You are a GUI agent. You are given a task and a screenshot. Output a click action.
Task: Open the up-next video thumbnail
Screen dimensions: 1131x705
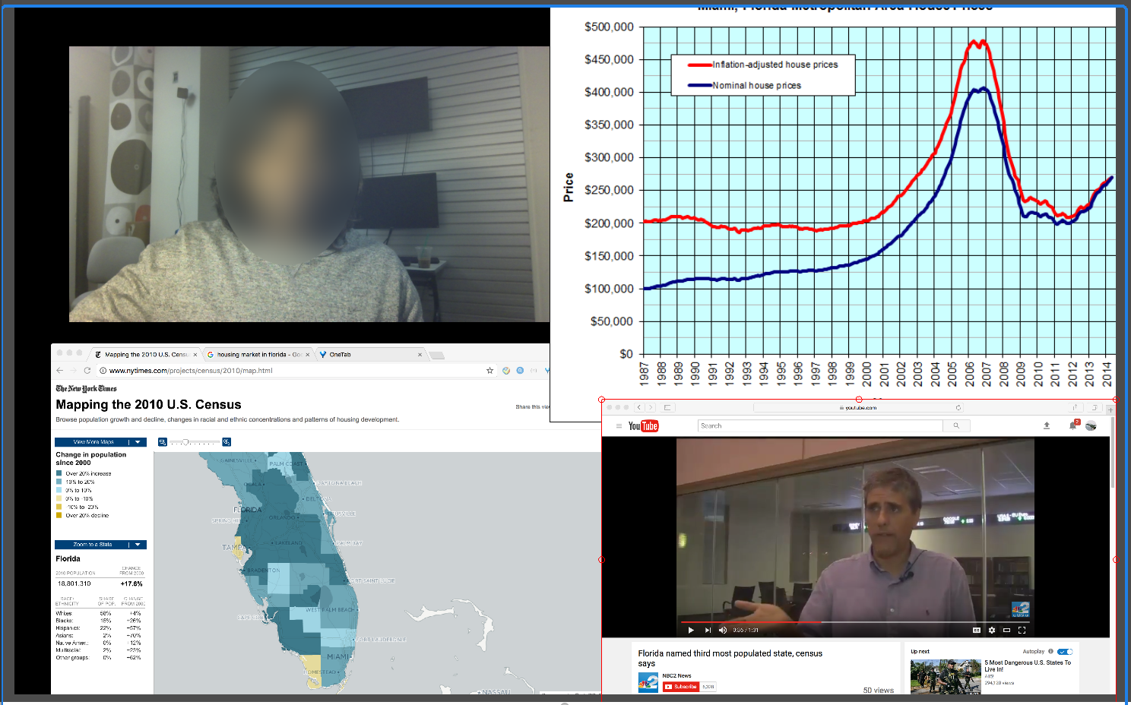[946, 676]
